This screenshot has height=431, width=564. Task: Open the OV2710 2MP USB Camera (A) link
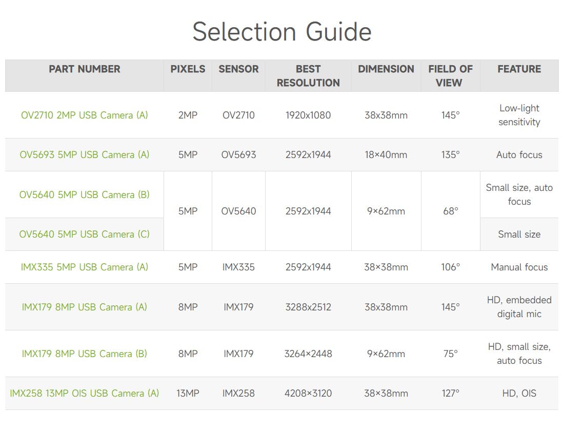pos(85,115)
